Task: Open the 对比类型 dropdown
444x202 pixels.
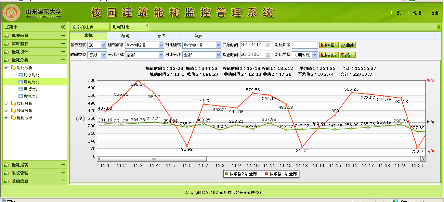Action: click(315, 55)
